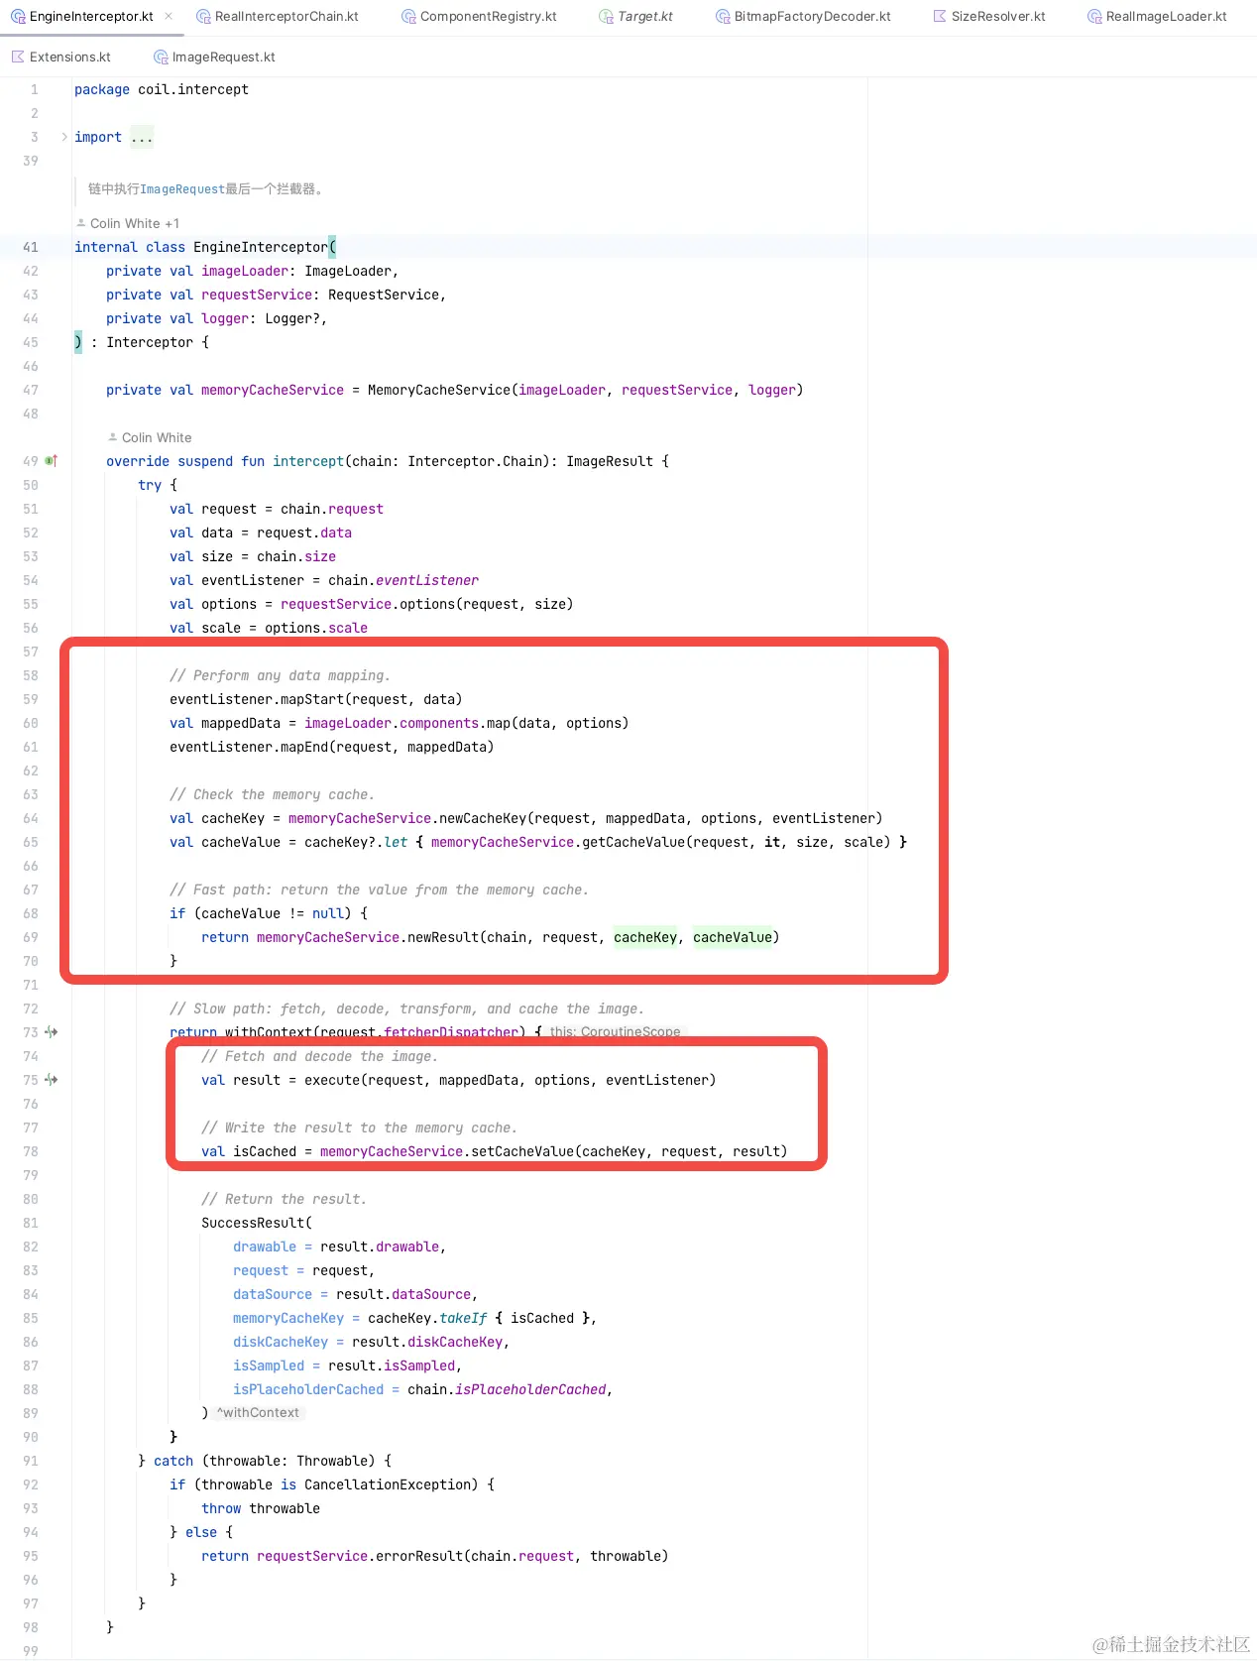Open the ComponentRegistry.kt tab
This screenshot has height=1661, width=1257.
click(x=479, y=17)
